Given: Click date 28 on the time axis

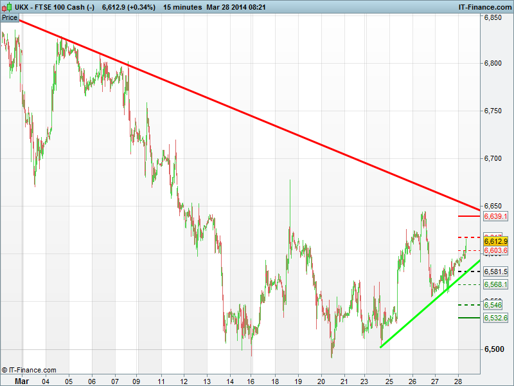Looking at the screenshot, I should pos(457,380).
